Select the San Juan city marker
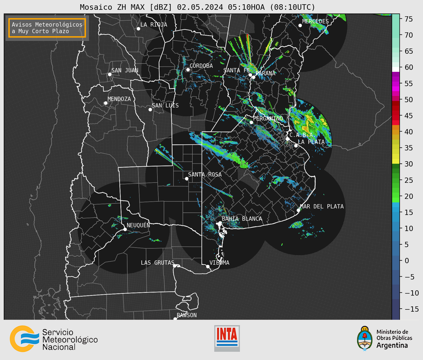The height and width of the screenshot is (360, 423). [110, 74]
